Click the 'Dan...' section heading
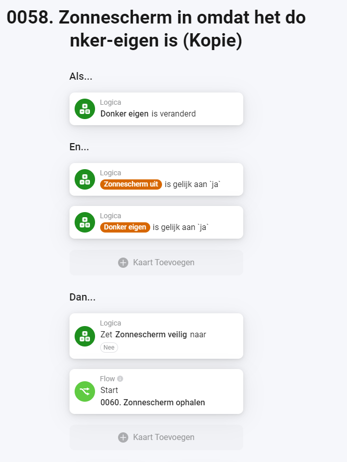 (82, 297)
